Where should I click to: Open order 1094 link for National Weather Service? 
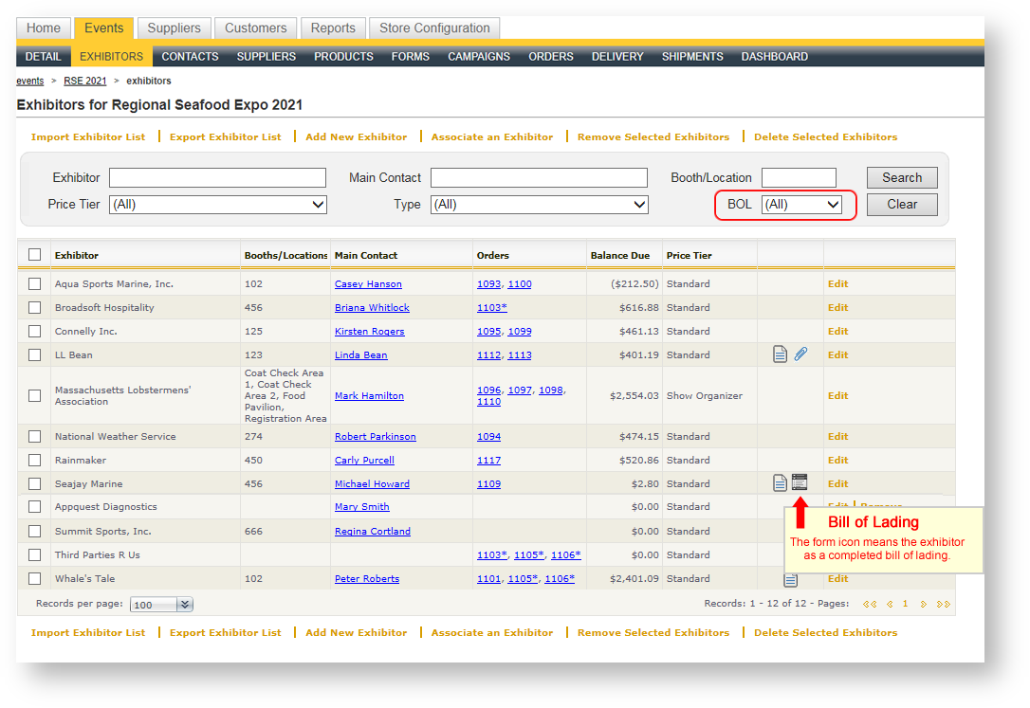(488, 437)
